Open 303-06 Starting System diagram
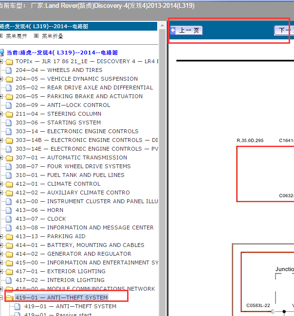 (x=58, y=123)
